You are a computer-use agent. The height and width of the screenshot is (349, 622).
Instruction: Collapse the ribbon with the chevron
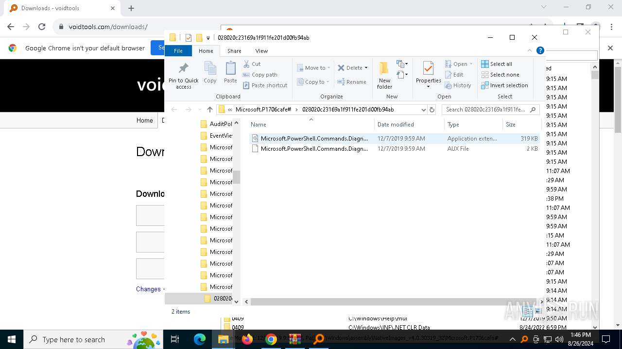530,50
